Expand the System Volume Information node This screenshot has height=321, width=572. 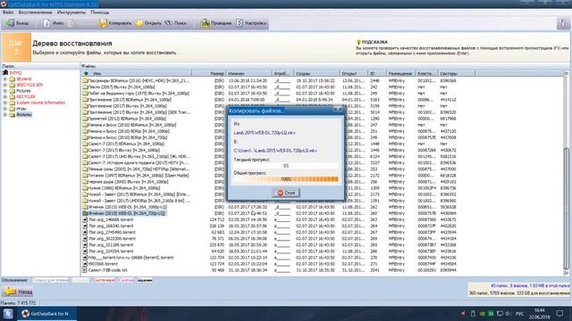[5, 103]
